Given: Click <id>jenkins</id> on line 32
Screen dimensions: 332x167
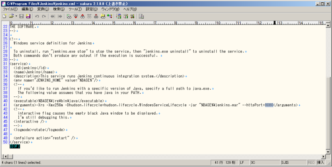Looking at the screenshot, I should click(x=30, y=68).
